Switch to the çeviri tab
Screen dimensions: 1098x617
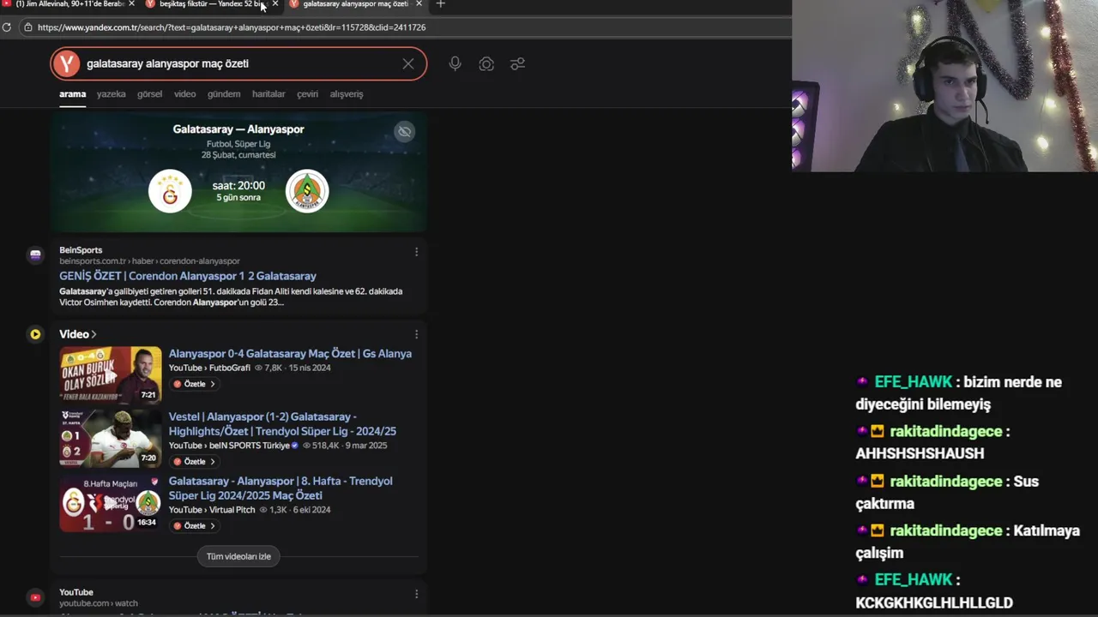point(307,94)
